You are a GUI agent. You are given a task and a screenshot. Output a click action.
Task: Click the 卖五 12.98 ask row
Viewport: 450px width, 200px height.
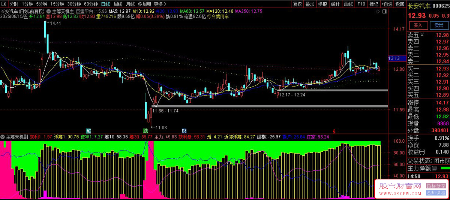click(x=429, y=36)
